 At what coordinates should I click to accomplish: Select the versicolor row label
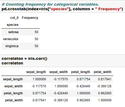tap(11, 39)
